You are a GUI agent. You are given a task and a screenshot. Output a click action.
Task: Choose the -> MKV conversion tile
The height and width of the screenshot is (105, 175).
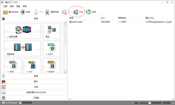click(13, 66)
